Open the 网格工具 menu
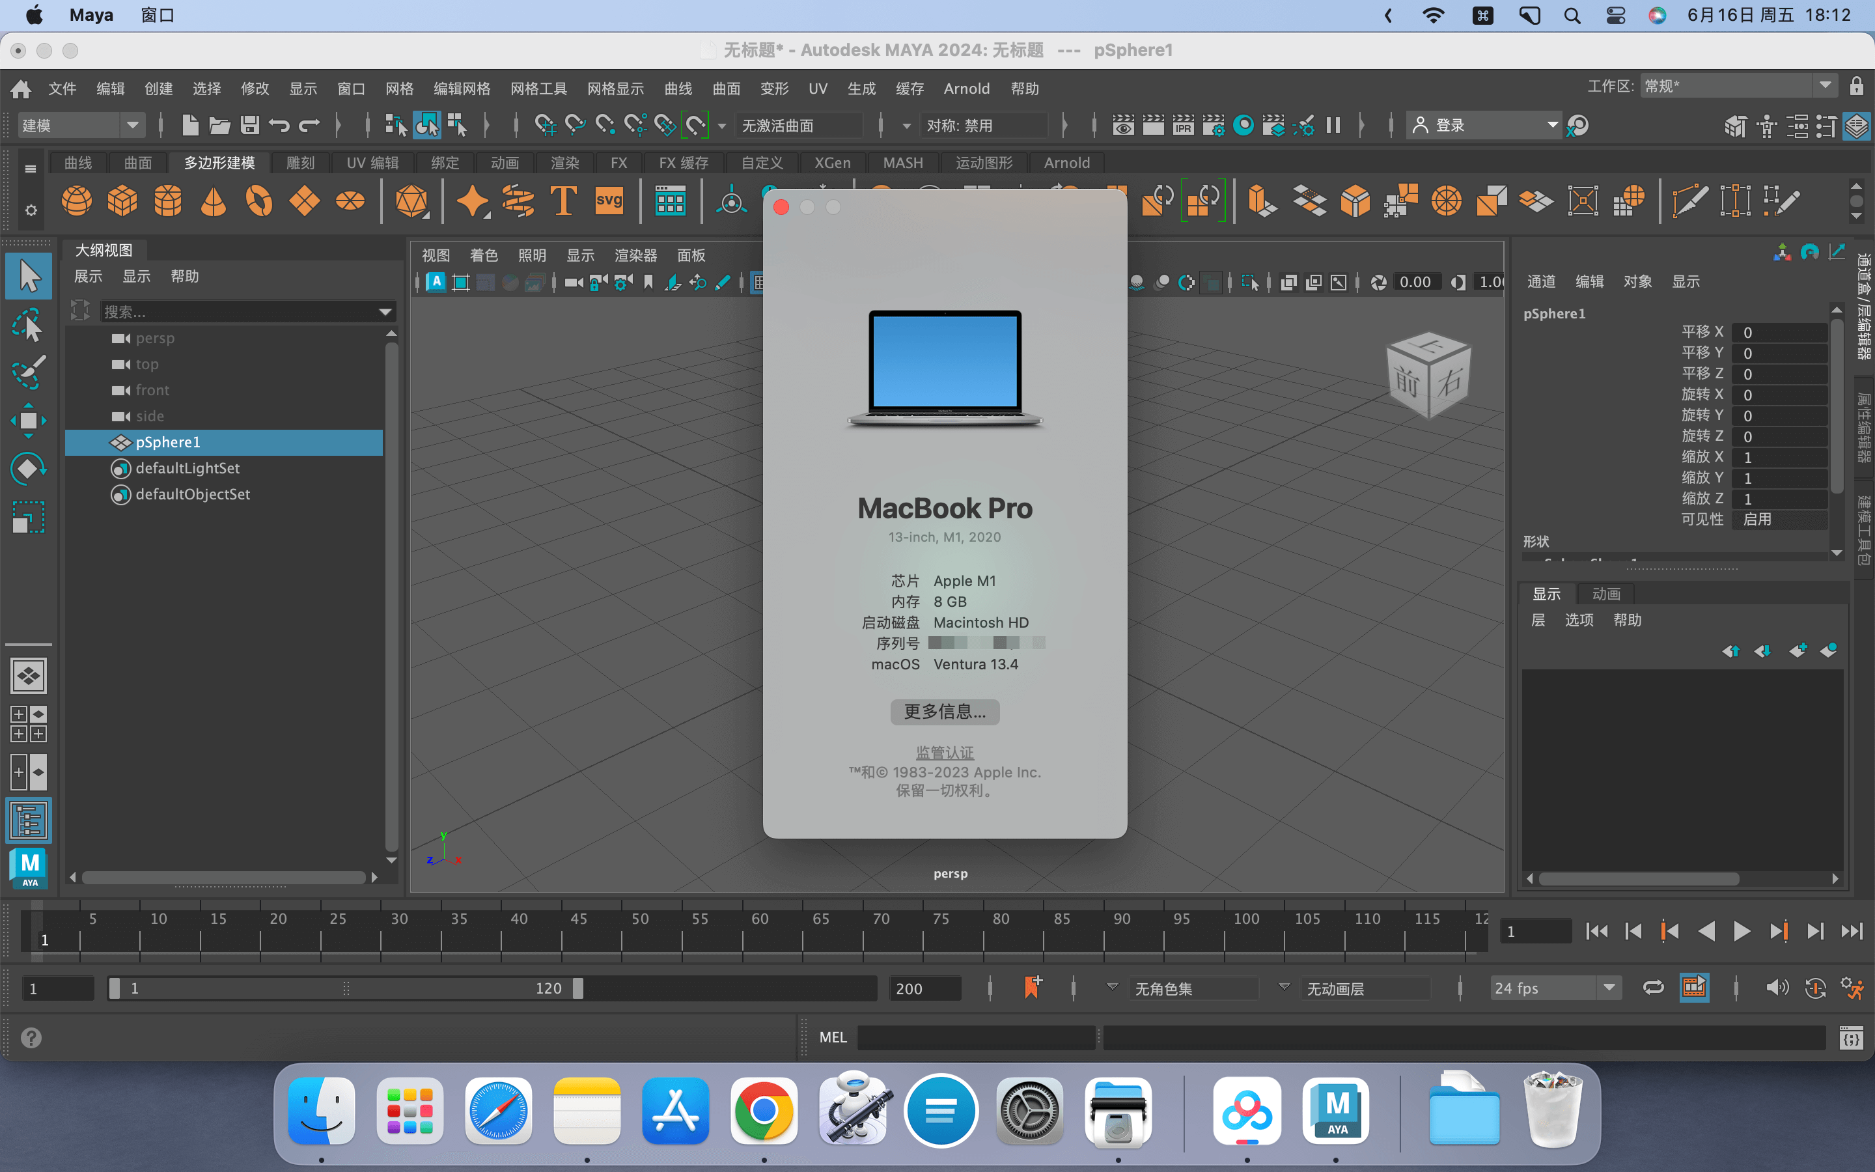1875x1172 pixels. coord(538,89)
